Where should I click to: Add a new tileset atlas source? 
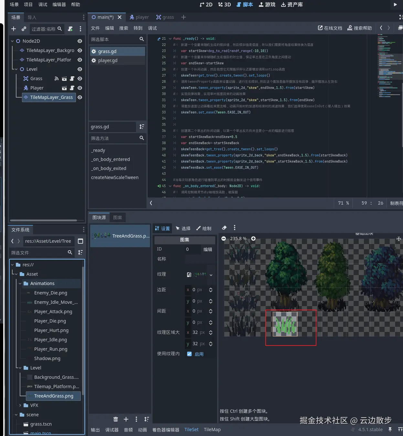(x=126, y=419)
